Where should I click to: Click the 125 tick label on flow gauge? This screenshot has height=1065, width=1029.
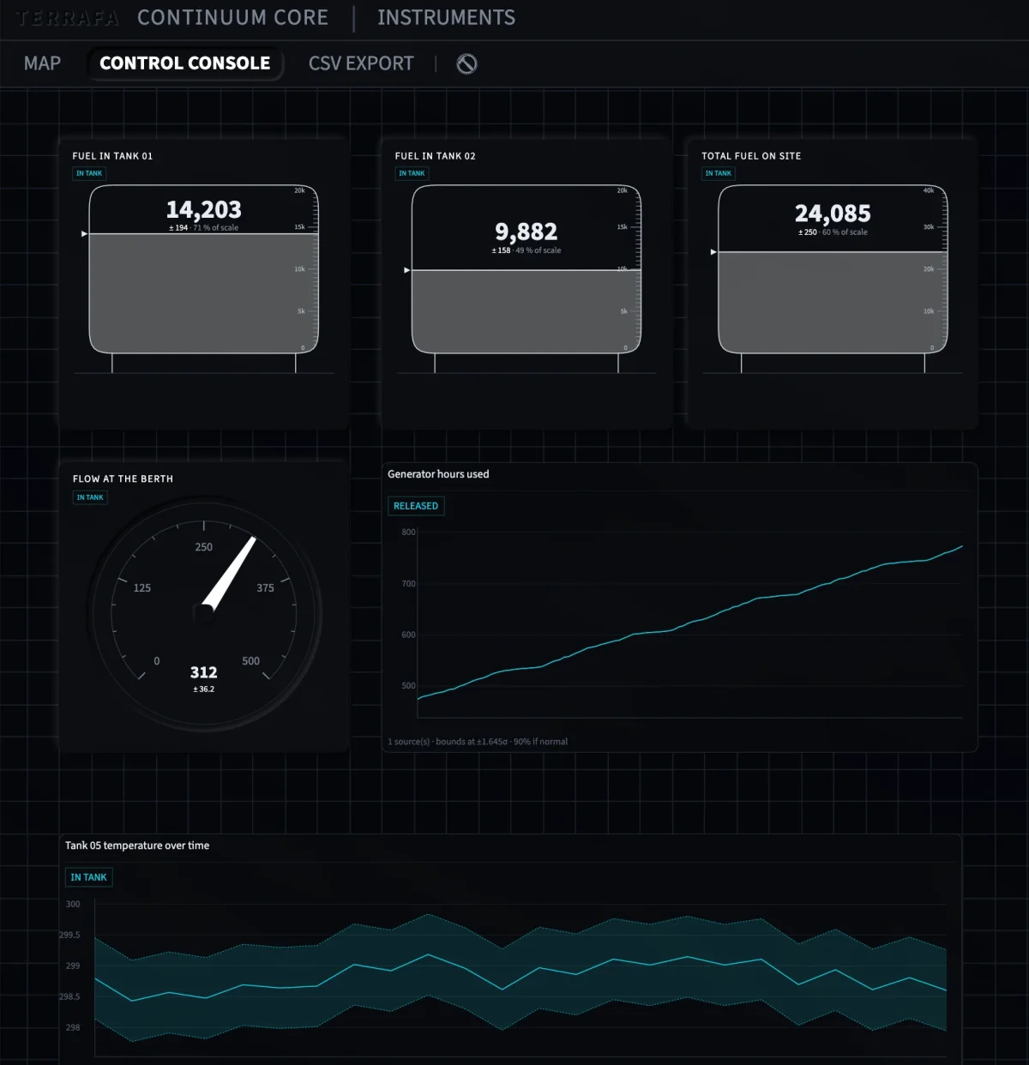tap(142, 588)
